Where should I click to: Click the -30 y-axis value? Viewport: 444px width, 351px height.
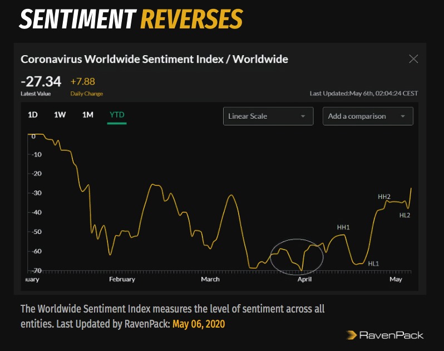click(x=36, y=193)
